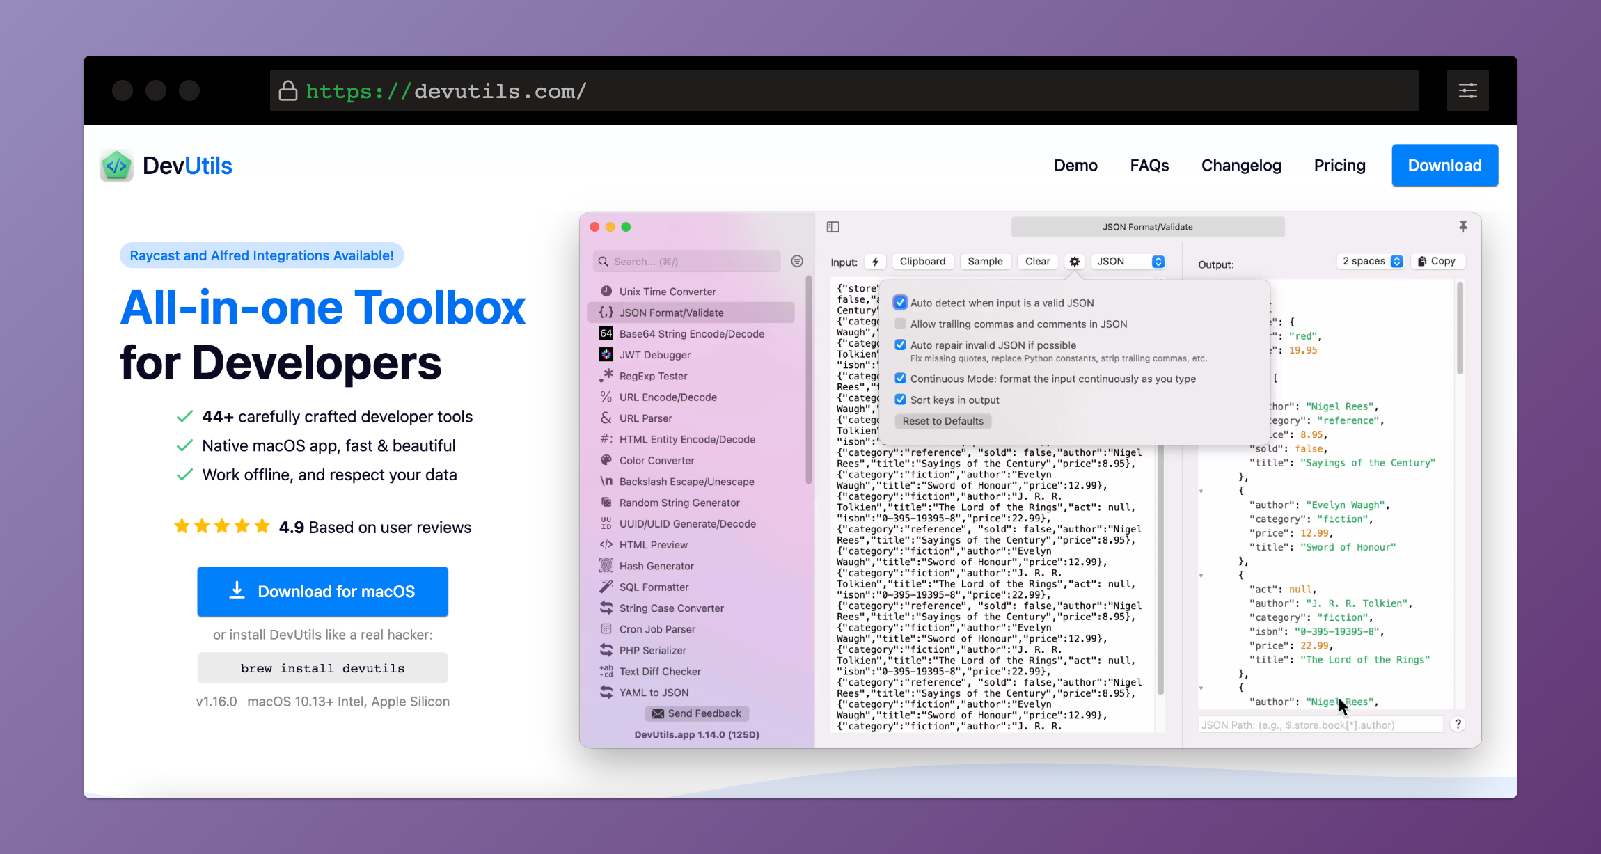Screen dimensions: 1601x854
Task: Toggle Auto detect valid JSON checkbox
Action: pyautogui.click(x=900, y=302)
